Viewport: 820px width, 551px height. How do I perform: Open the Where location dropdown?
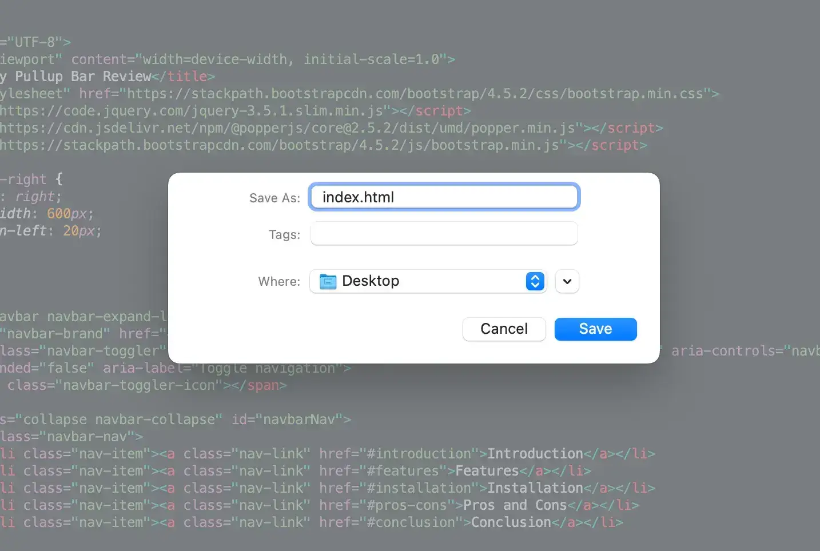pos(428,281)
